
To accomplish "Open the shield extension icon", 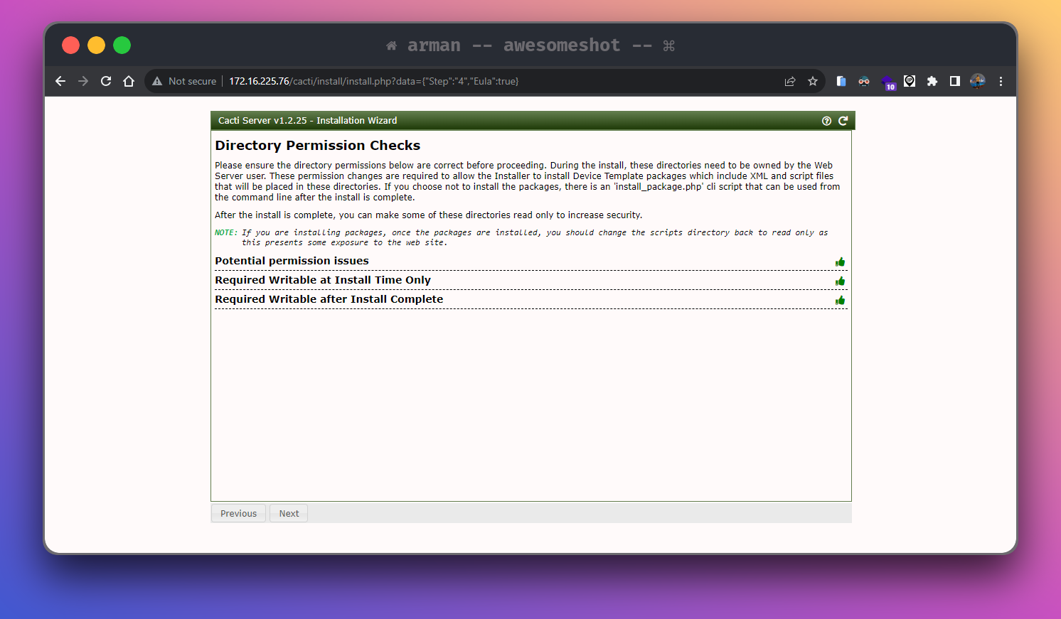I will coord(910,81).
